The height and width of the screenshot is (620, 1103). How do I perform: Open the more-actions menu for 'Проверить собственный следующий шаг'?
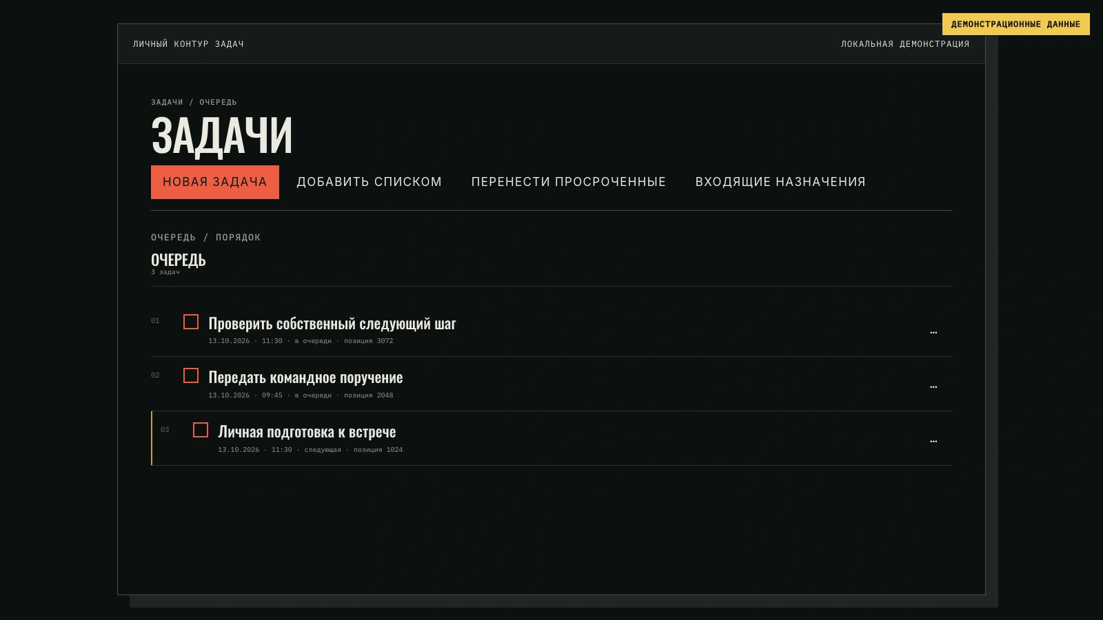point(933,332)
